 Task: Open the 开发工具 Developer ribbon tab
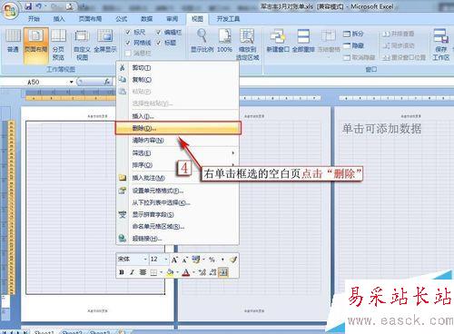[228, 19]
